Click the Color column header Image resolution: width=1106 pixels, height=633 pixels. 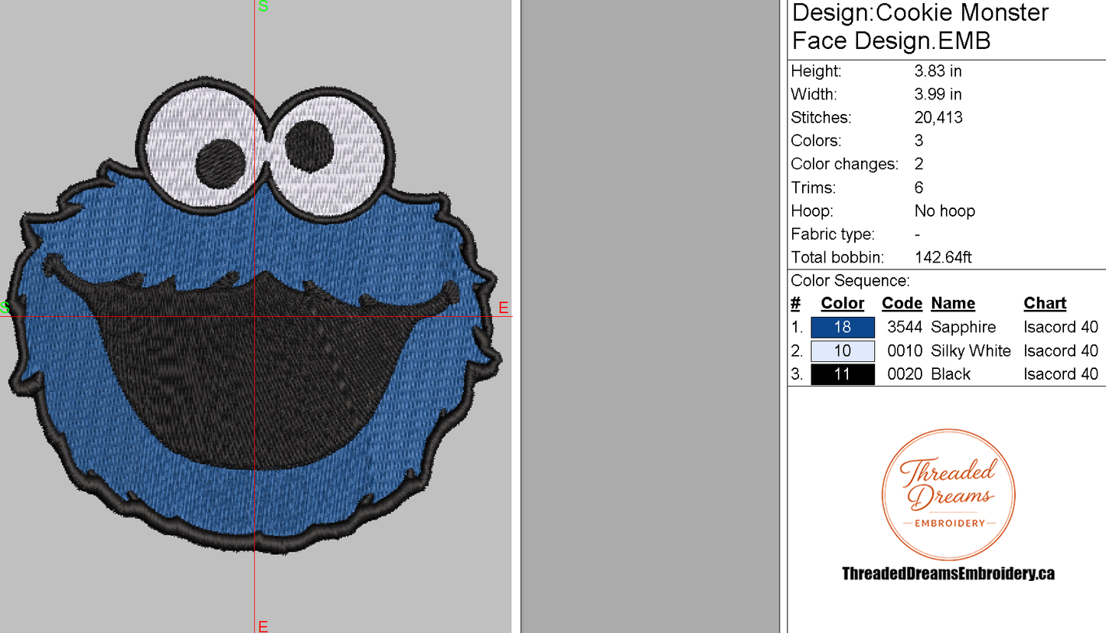click(x=843, y=304)
